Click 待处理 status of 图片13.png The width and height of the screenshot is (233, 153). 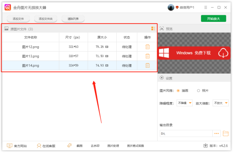pyautogui.click(x=127, y=56)
